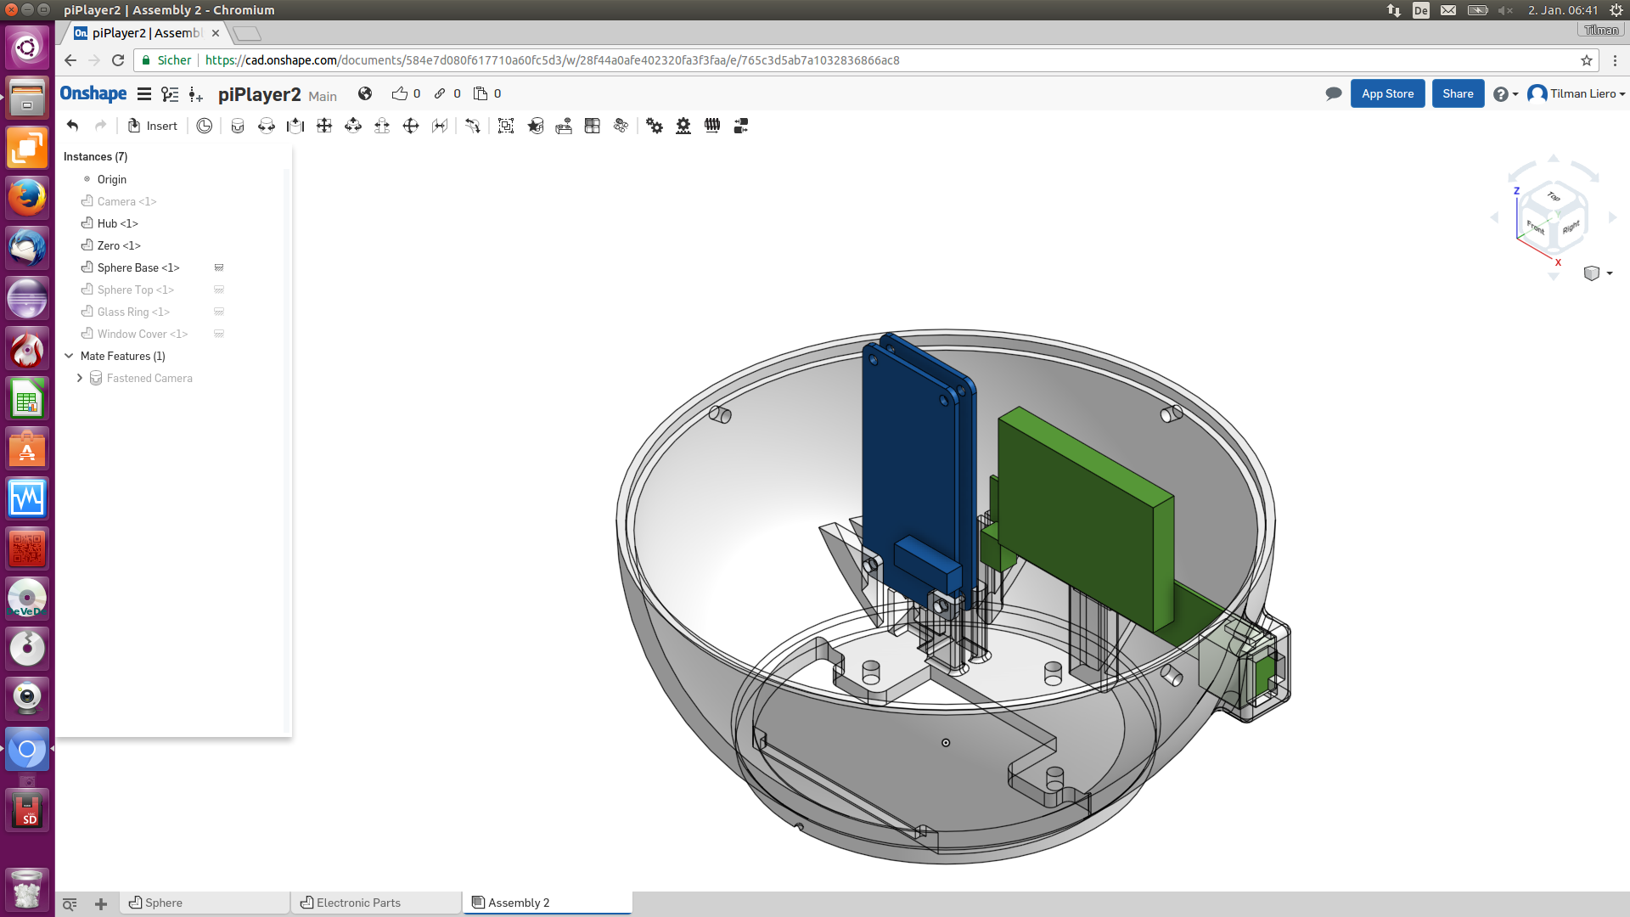Image resolution: width=1630 pixels, height=917 pixels.
Task: Click the create version icon
Action: [196, 94]
